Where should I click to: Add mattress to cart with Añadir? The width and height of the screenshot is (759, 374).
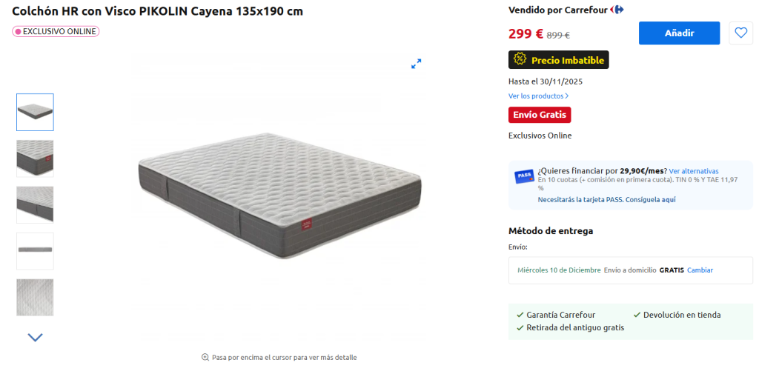coord(679,33)
